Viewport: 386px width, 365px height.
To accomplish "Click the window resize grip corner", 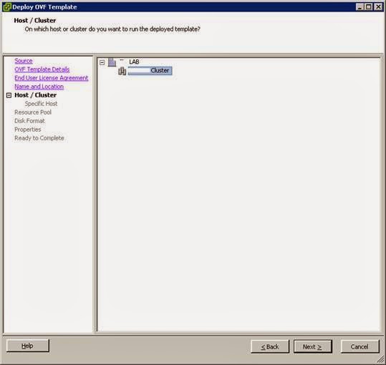I will [380, 359].
